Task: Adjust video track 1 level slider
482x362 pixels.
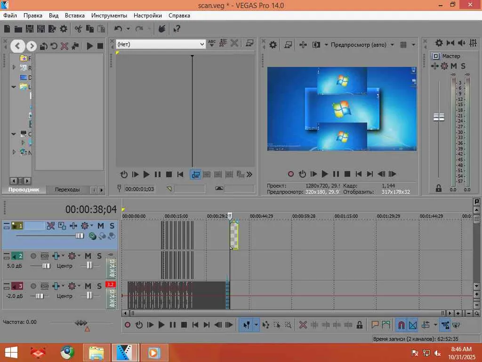Action: coord(79,236)
